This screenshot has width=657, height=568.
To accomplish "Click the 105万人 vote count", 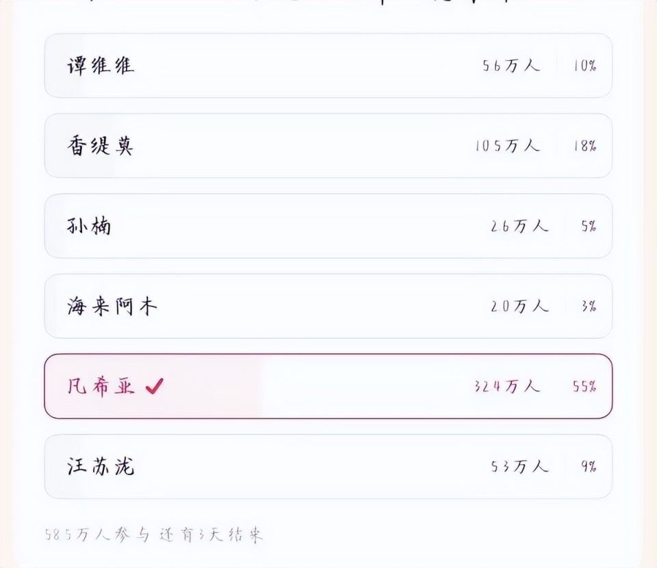I will pos(507,146).
